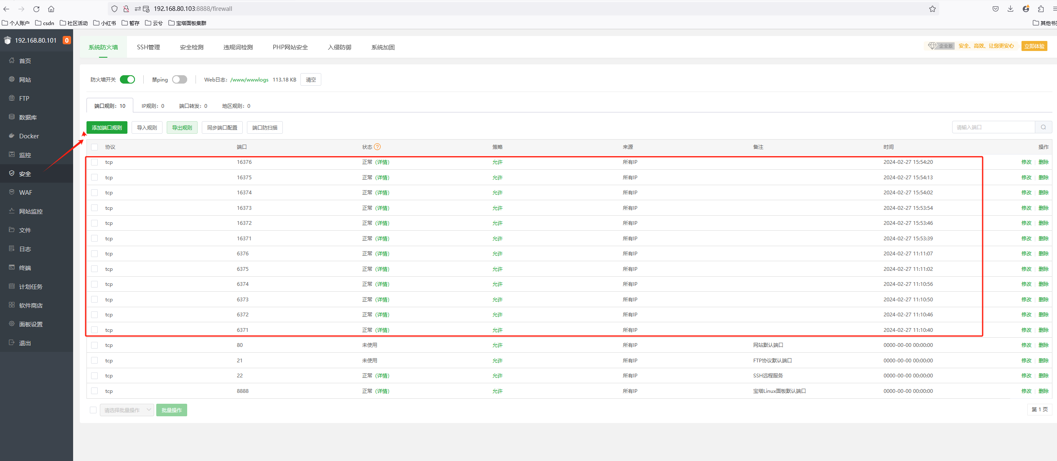The width and height of the screenshot is (1057, 461).
Task: Select the IP规则 sub-tab
Action: click(153, 106)
